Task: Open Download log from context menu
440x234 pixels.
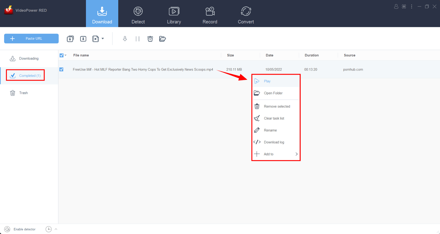Action: [276, 142]
